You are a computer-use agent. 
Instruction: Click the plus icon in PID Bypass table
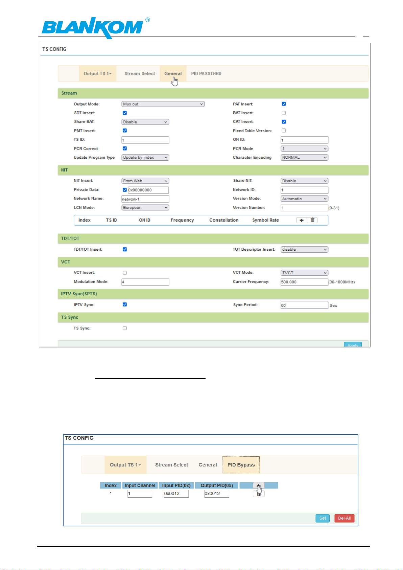point(259,486)
